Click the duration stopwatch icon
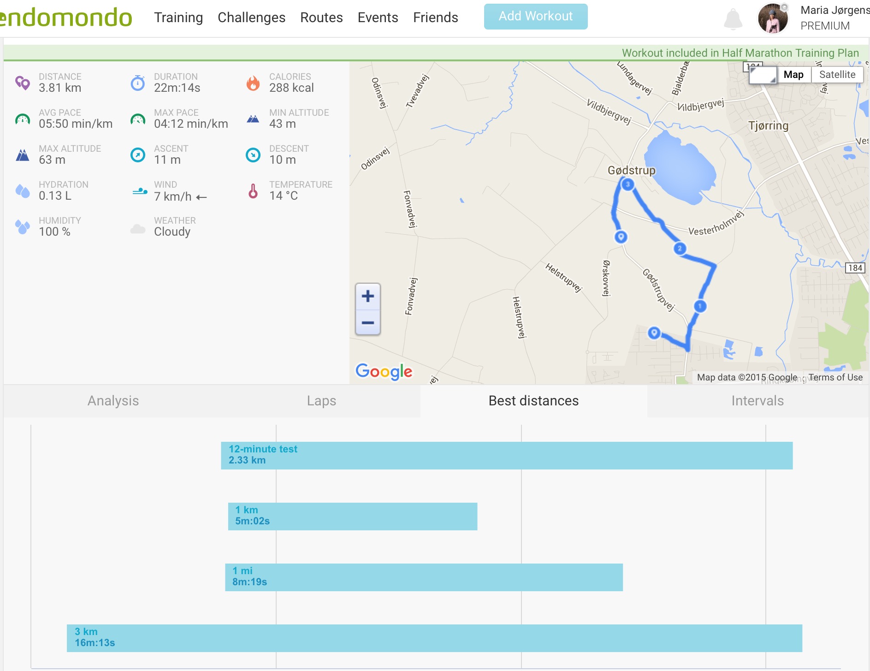The image size is (870, 671). (x=138, y=83)
